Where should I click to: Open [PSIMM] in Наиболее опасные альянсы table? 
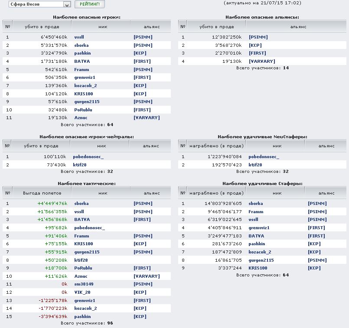pyautogui.click(x=258, y=37)
